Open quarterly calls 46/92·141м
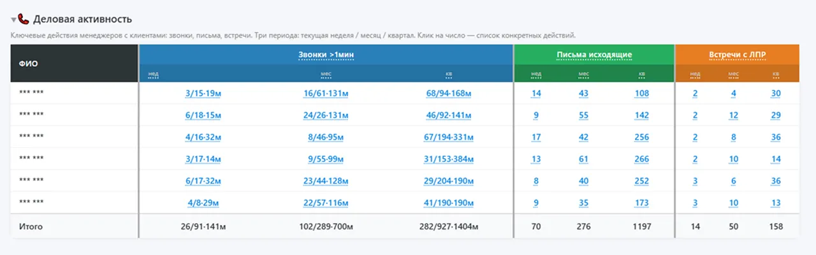Viewport: 816px width, 255px height. click(449, 115)
